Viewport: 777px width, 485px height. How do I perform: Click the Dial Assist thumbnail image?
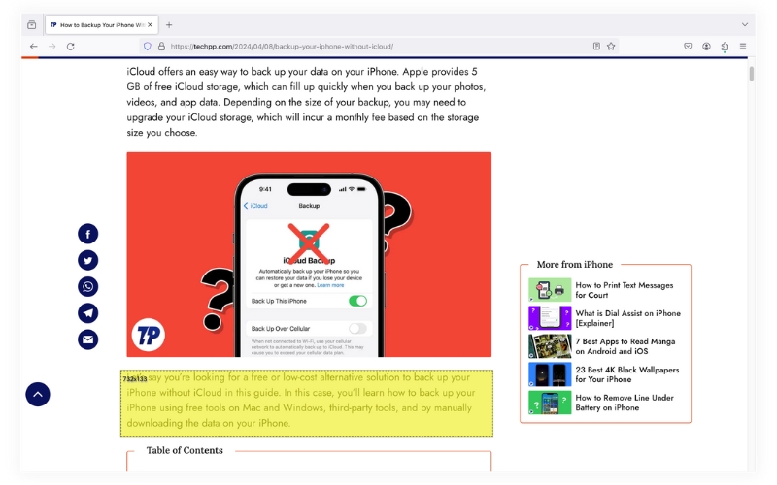pyautogui.click(x=550, y=318)
